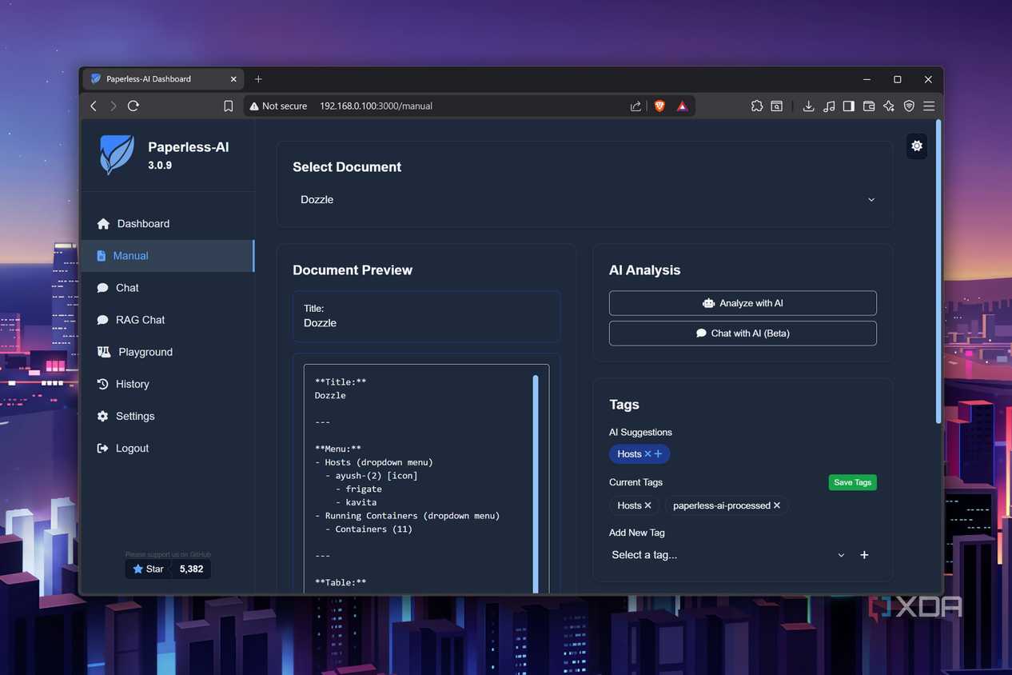Add the suggested Hosts tag with plus
The width and height of the screenshot is (1012, 675).
coord(659,454)
